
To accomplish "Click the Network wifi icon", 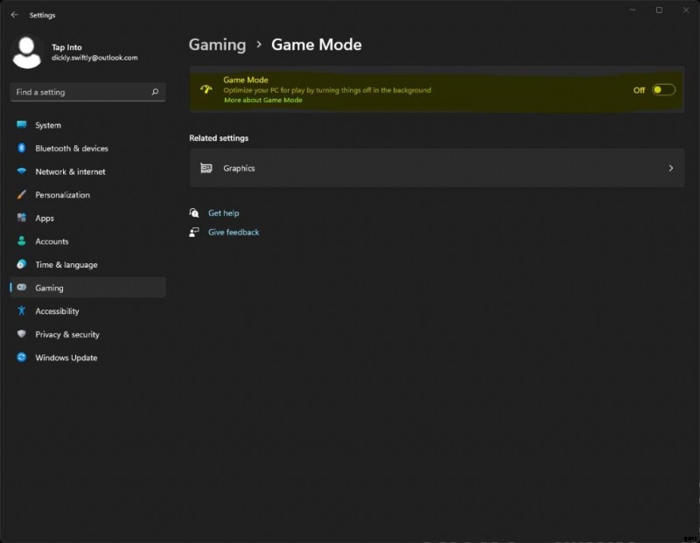I will pos(21,171).
